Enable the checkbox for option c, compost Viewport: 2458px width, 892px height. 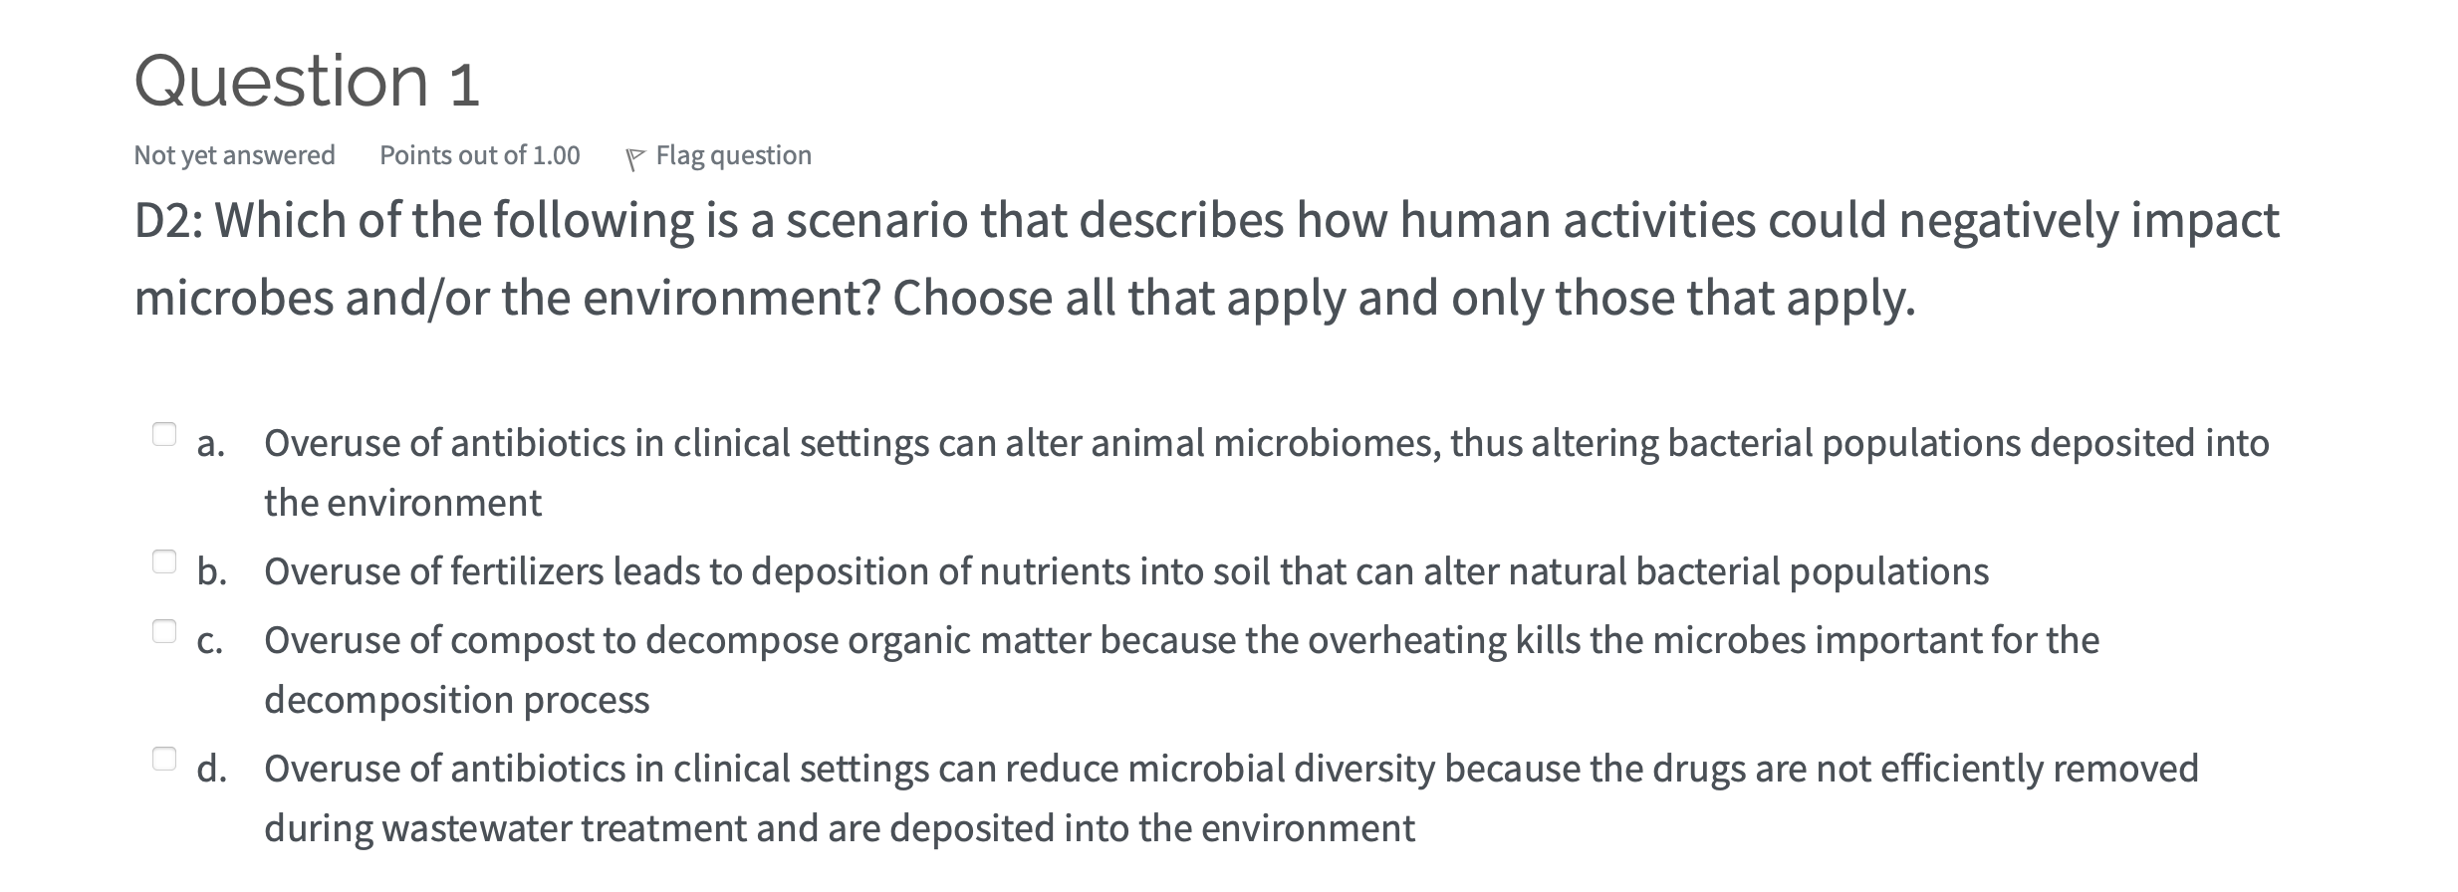pyautogui.click(x=164, y=632)
